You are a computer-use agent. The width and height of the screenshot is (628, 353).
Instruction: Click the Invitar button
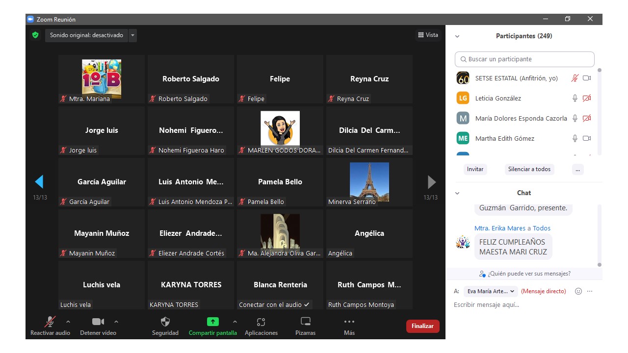pyautogui.click(x=475, y=169)
